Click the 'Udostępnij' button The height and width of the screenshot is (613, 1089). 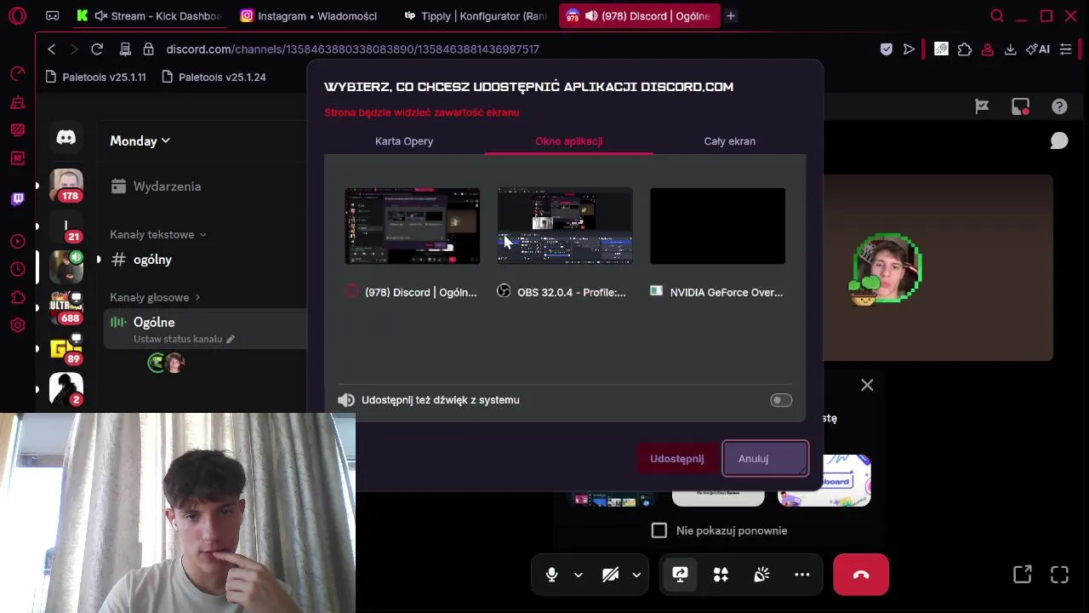click(677, 459)
